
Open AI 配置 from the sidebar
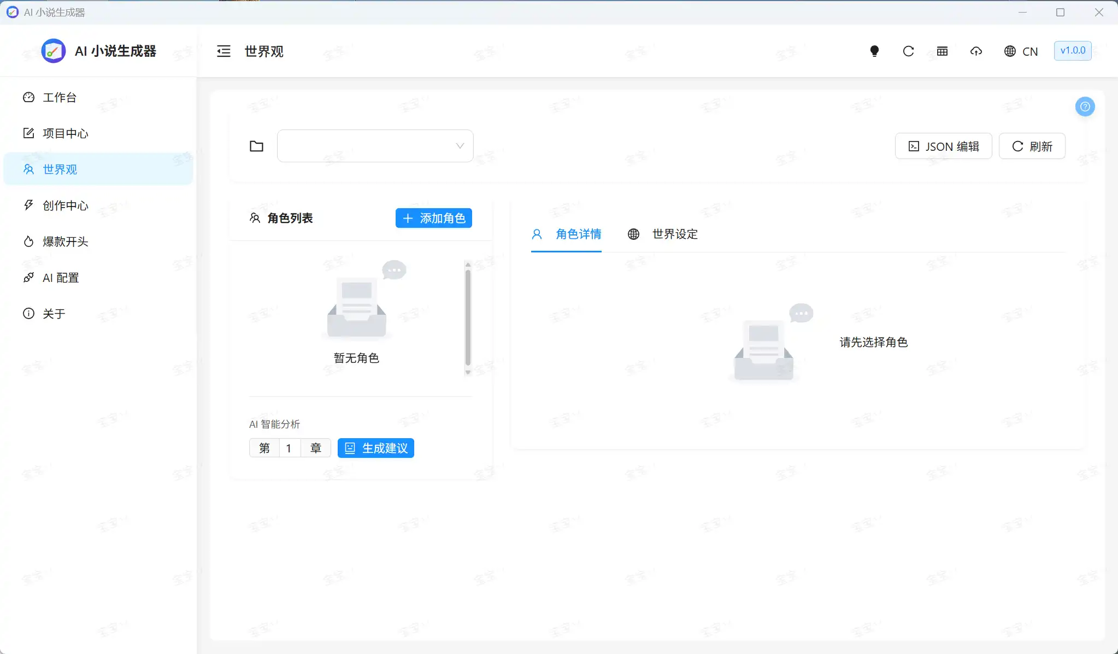[61, 278]
